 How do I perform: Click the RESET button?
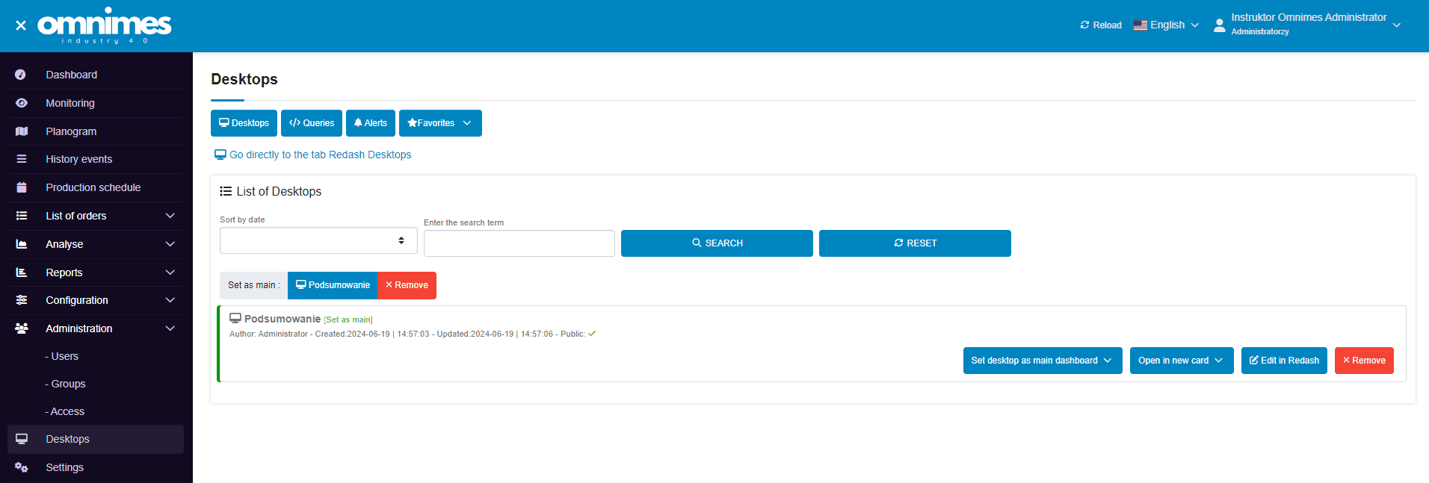pyautogui.click(x=915, y=243)
